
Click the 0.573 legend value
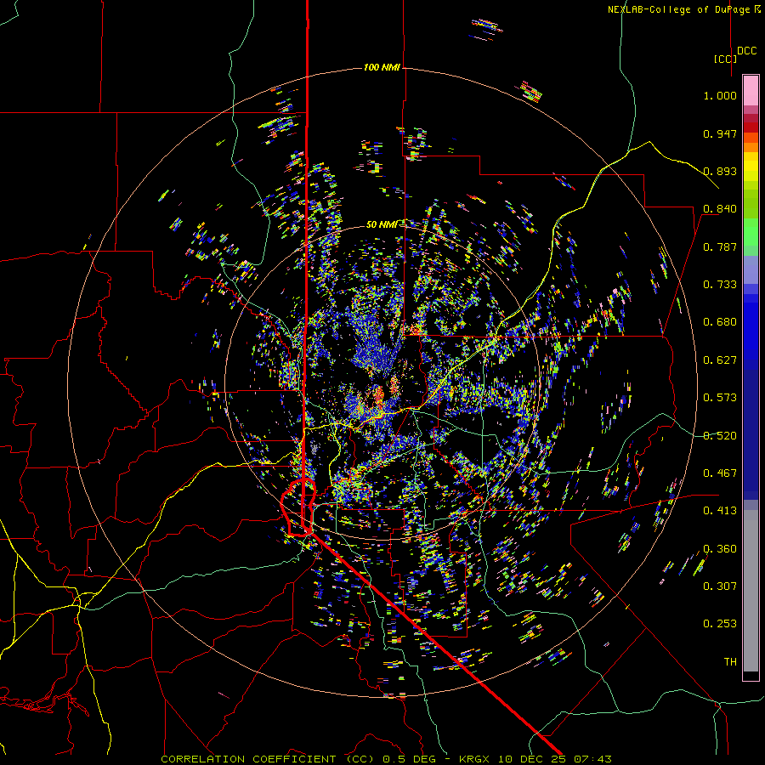720,398
